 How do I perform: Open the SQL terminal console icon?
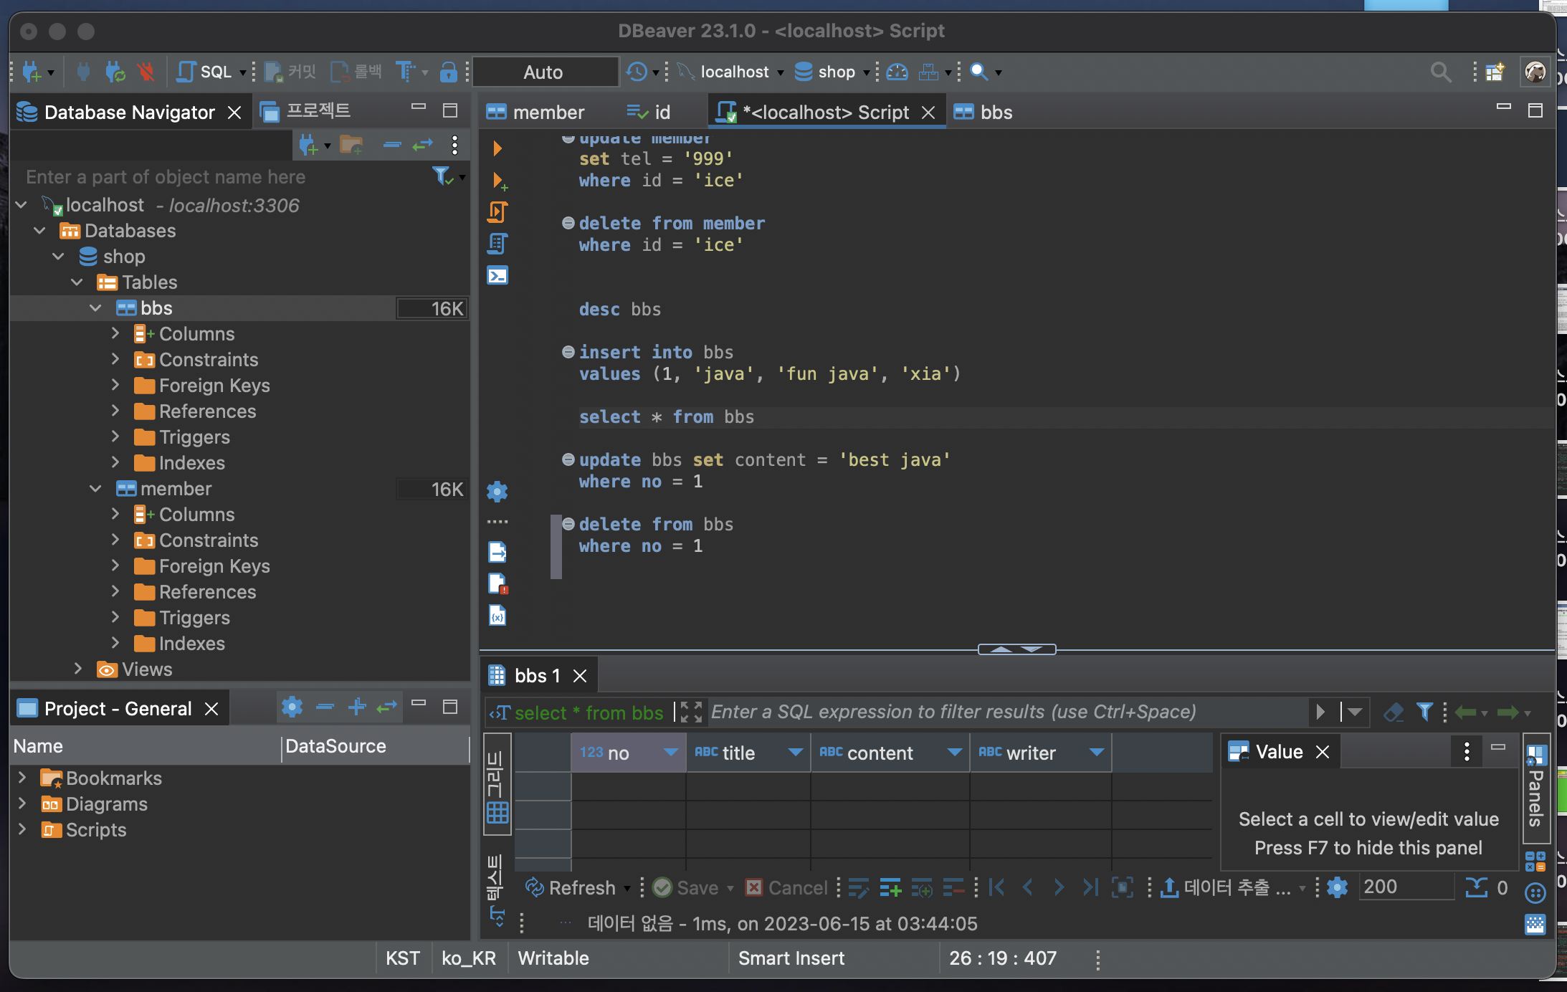coord(497,275)
